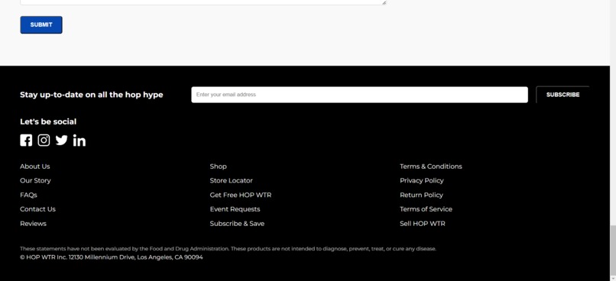
Task: Open the Privacy Policy link
Action: [x=422, y=180]
